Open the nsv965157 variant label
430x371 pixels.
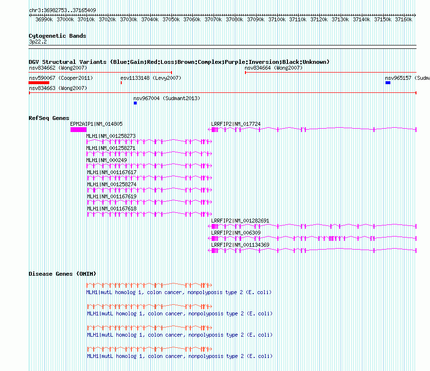click(x=407, y=78)
